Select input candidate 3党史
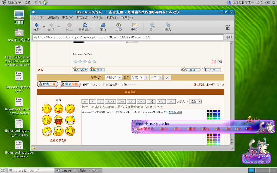The image size is (277, 173). click(x=177, y=129)
